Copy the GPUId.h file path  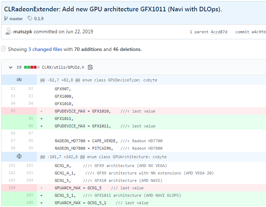[x=90, y=67]
